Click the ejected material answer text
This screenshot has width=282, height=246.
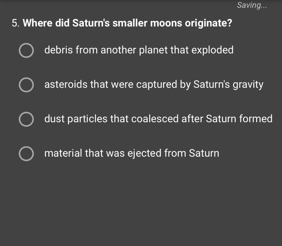(x=132, y=153)
